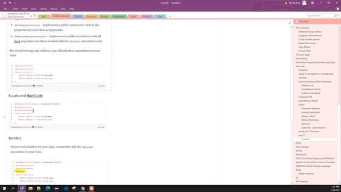
Task: Open the File menu
Action: pyautogui.click(x=5, y=9)
